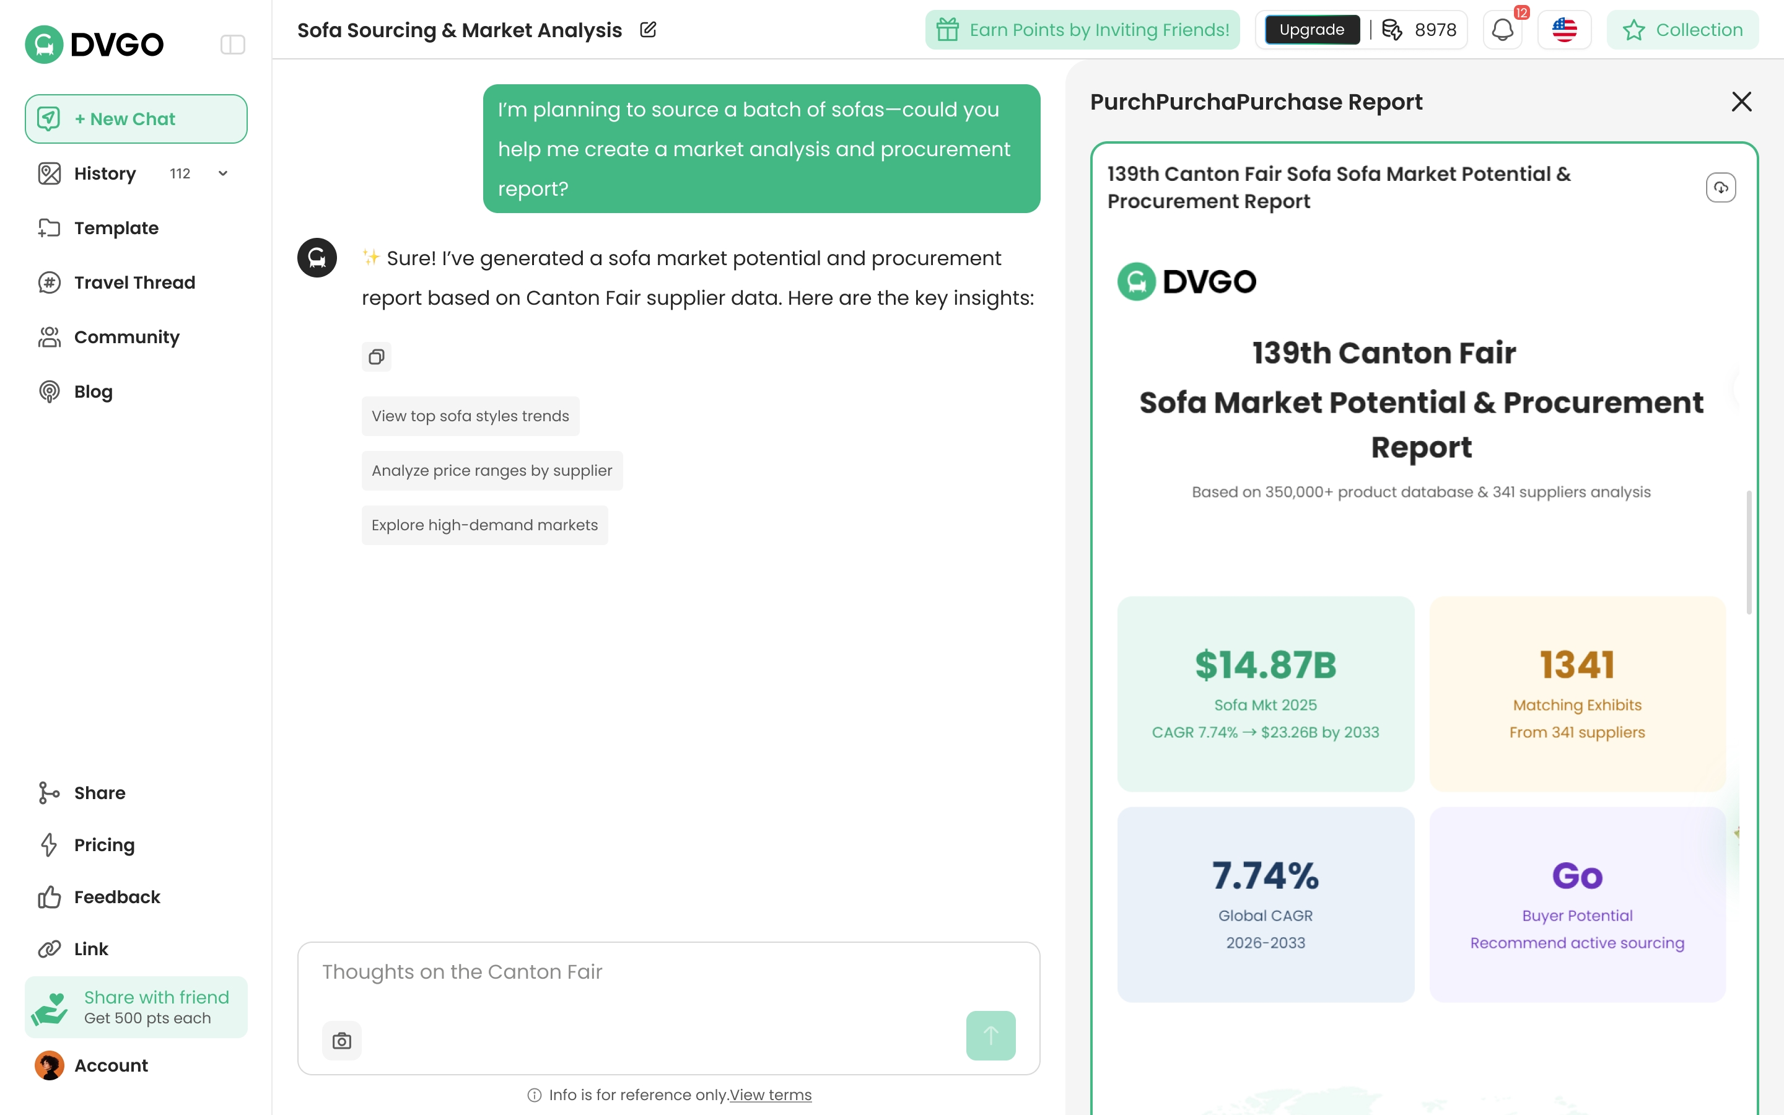Viewport: 1784px width, 1115px height.
Task: Click the History count 112
Action: click(x=180, y=173)
